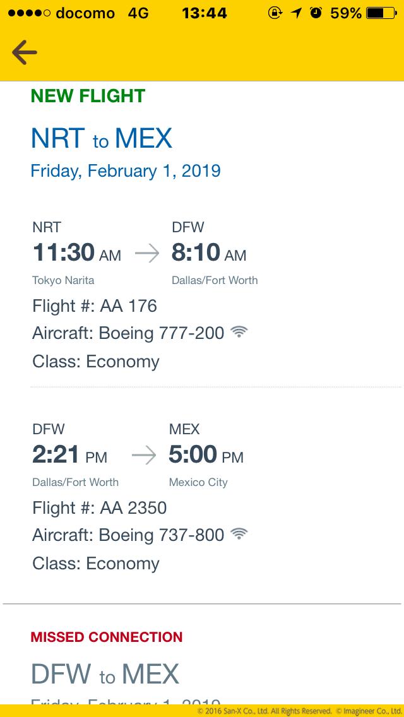Viewport: 404px width, 717px height.
Task: Tap the alarm clock status icon
Action: click(316, 13)
